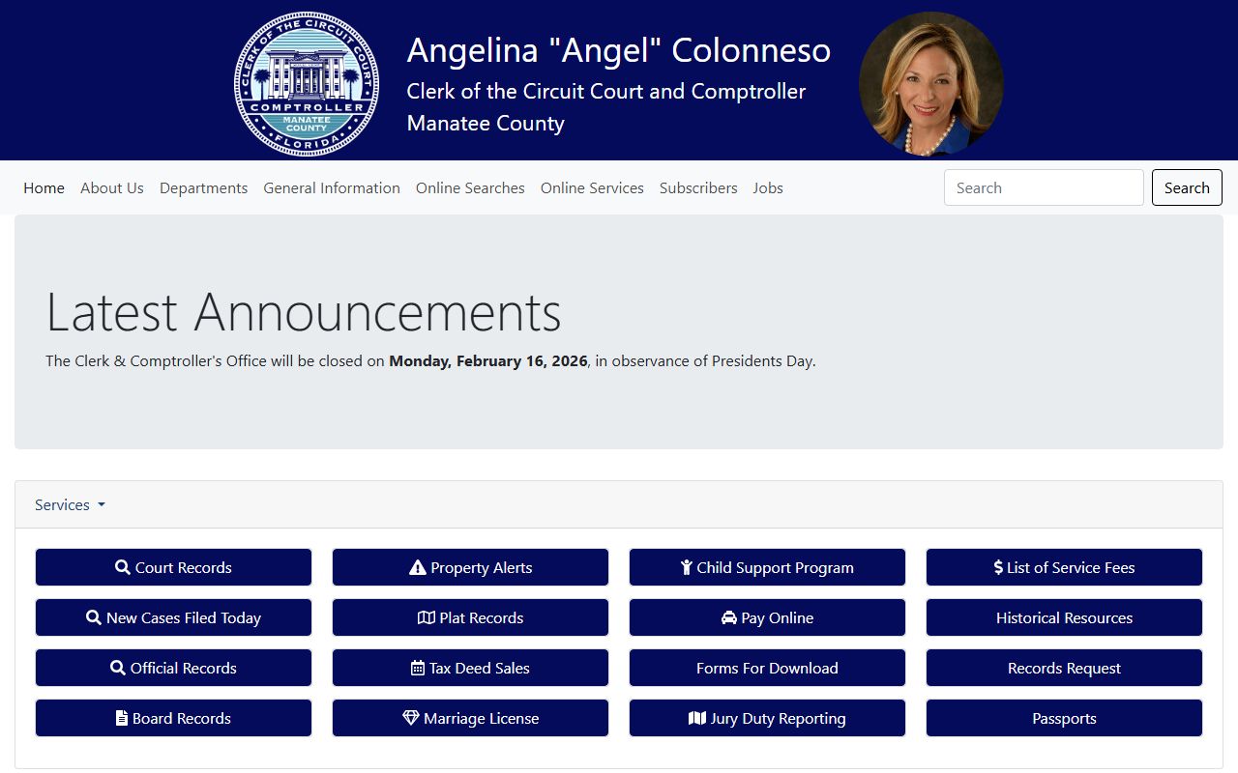The height and width of the screenshot is (773, 1238).
Task: Click the magnifier icon on Court Records
Action: click(123, 567)
